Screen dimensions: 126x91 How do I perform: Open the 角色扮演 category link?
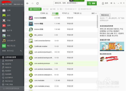pyautogui.click(x=110, y=29)
